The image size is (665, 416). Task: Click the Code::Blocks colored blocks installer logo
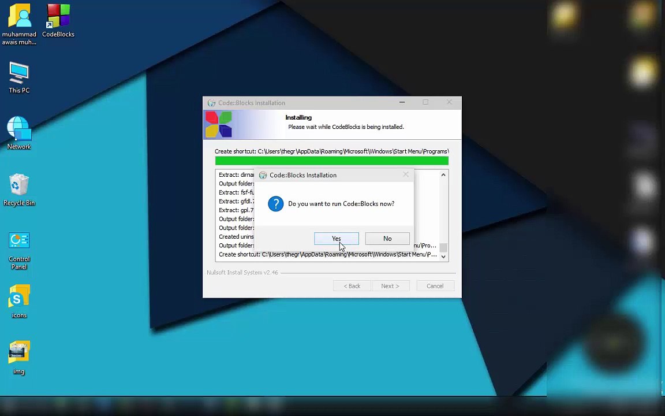[x=219, y=124]
